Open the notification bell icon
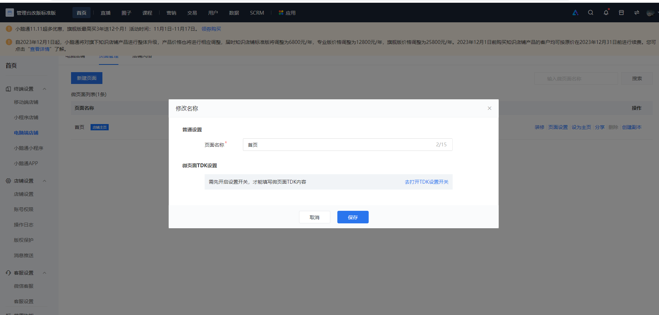Screen dimensions: 659x315 point(606,13)
